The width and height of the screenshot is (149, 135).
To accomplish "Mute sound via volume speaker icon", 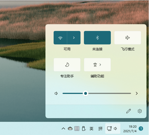I will 56,93.
